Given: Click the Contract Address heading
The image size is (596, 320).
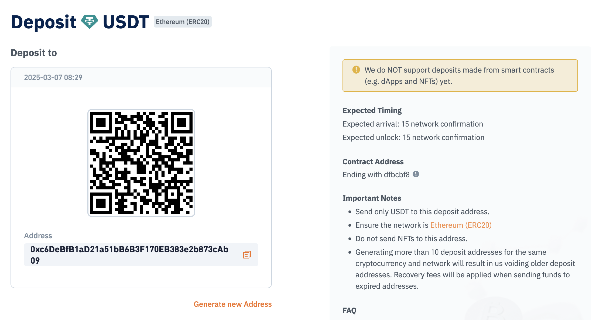Looking at the screenshot, I should coord(373,162).
